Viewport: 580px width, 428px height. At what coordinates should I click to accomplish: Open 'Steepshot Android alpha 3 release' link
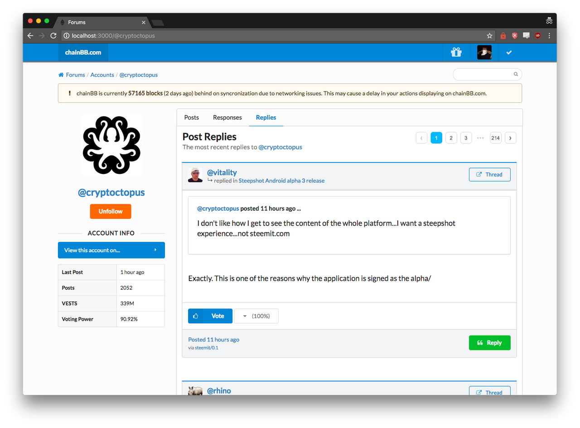pyautogui.click(x=281, y=180)
